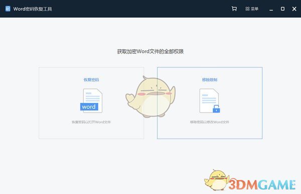Click the title text Word密码恢复工具

(x=33, y=9)
